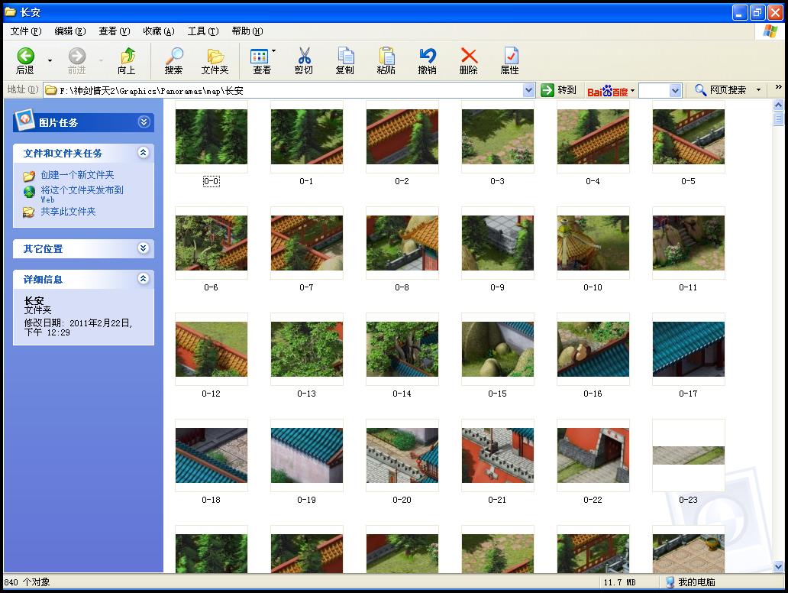Click the Forward (前进) toolbar icon
This screenshot has width=788, height=593.
pos(77,56)
